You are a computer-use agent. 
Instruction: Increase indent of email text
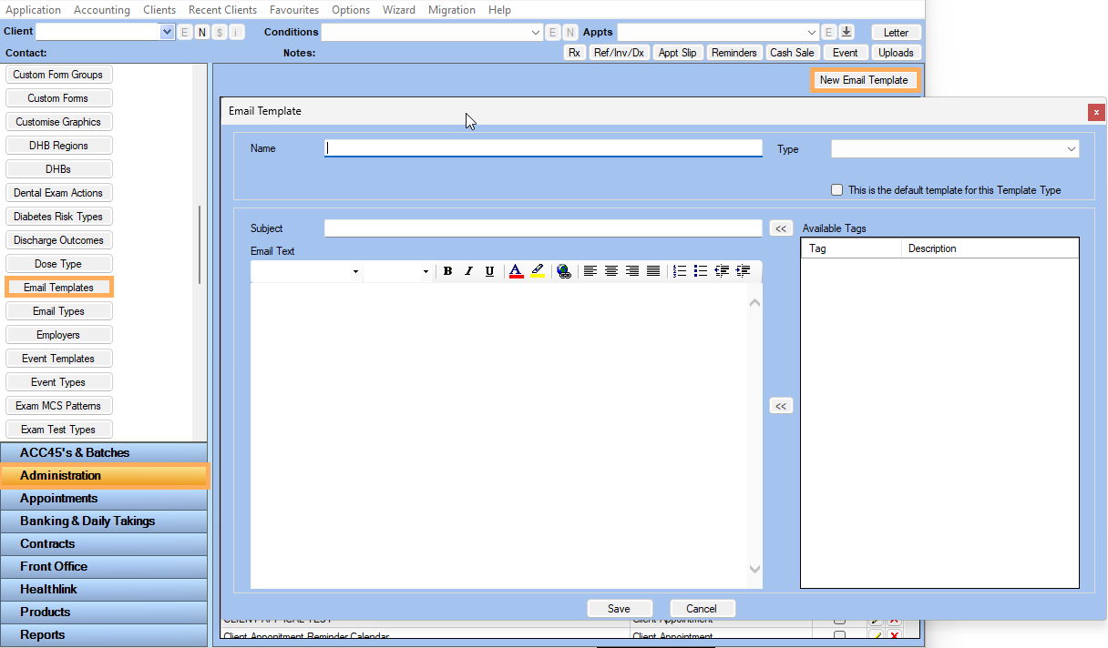pyautogui.click(x=743, y=271)
